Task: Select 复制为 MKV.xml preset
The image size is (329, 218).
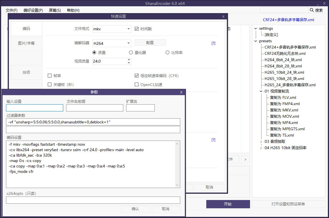Action: pos(284,110)
